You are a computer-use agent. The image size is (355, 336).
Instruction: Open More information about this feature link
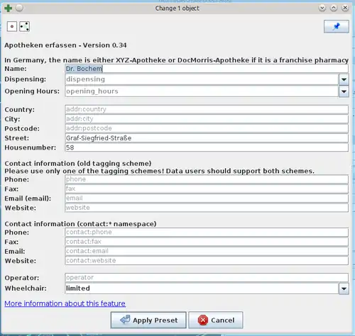point(65,303)
